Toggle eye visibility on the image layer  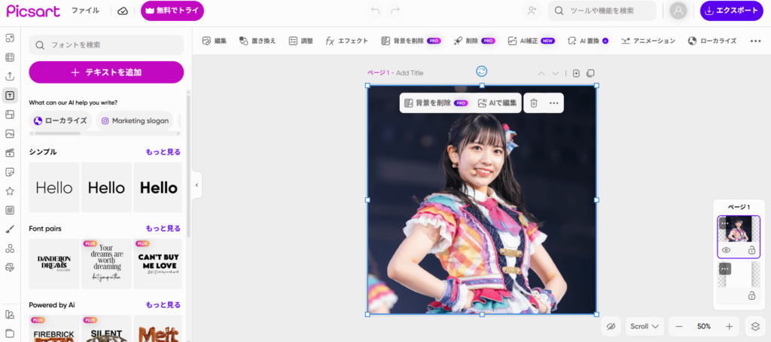(727, 250)
